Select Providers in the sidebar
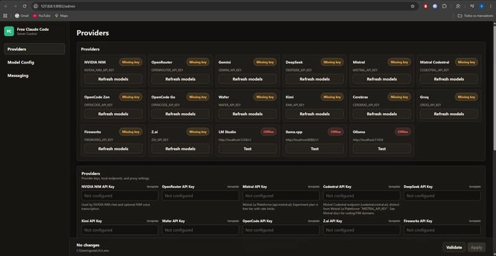Viewport: 496px width, 256px height. pyautogui.click(x=35, y=49)
